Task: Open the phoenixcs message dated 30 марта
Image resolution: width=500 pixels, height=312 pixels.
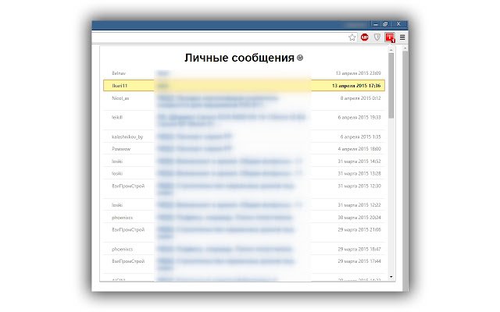Action: coord(244,218)
